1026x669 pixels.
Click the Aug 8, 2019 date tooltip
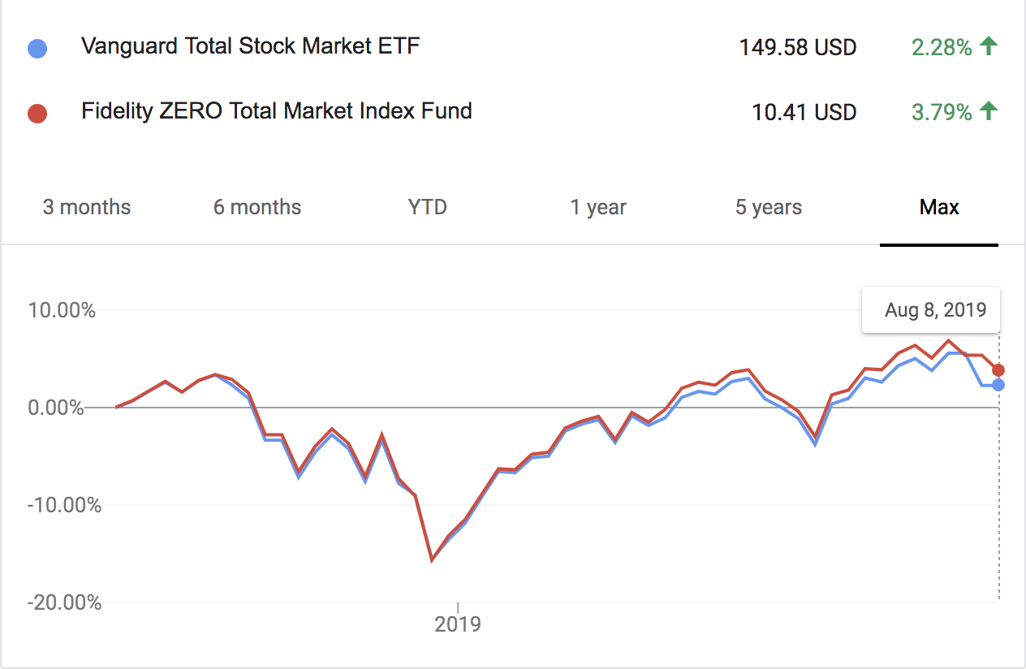(x=931, y=310)
